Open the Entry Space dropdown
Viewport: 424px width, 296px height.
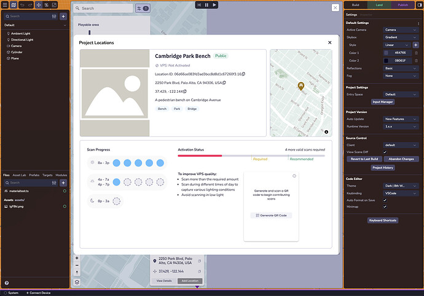(x=401, y=95)
